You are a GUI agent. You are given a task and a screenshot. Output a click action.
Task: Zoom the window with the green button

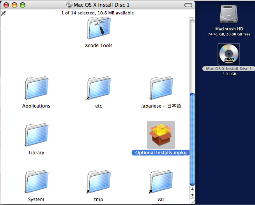point(23,5)
